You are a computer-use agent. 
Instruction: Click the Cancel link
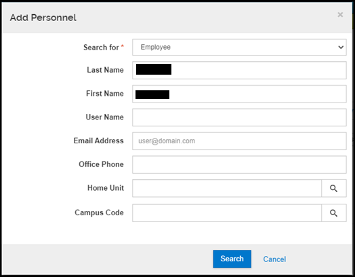pyautogui.click(x=274, y=259)
